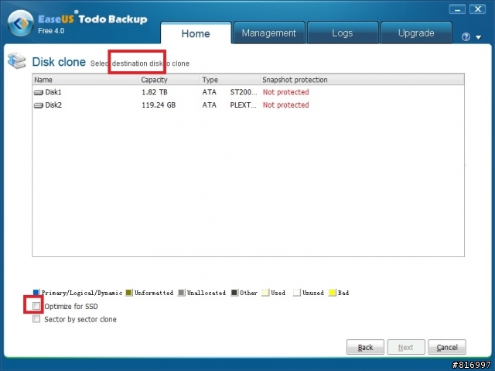Click the Unformatted olive swatch
495x371 pixels.
(x=129, y=293)
